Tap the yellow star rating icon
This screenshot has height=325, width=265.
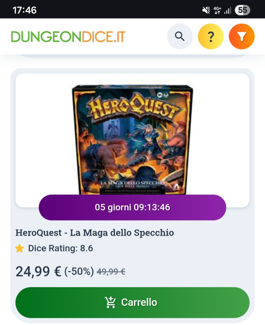[x=19, y=248]
